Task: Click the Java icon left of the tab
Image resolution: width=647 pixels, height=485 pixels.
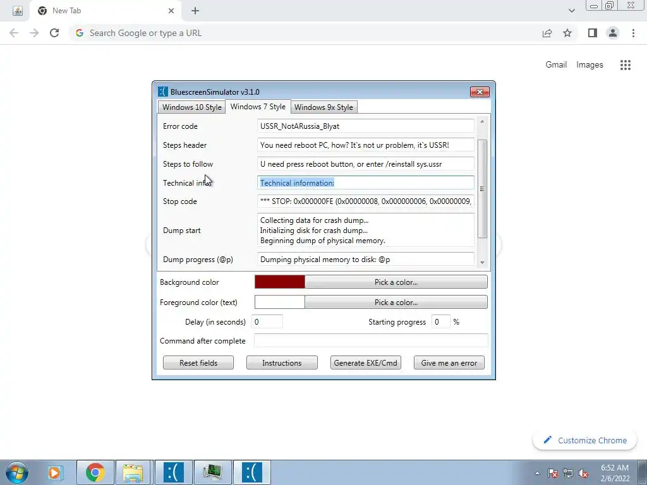Action: click(x=17, y=11)
